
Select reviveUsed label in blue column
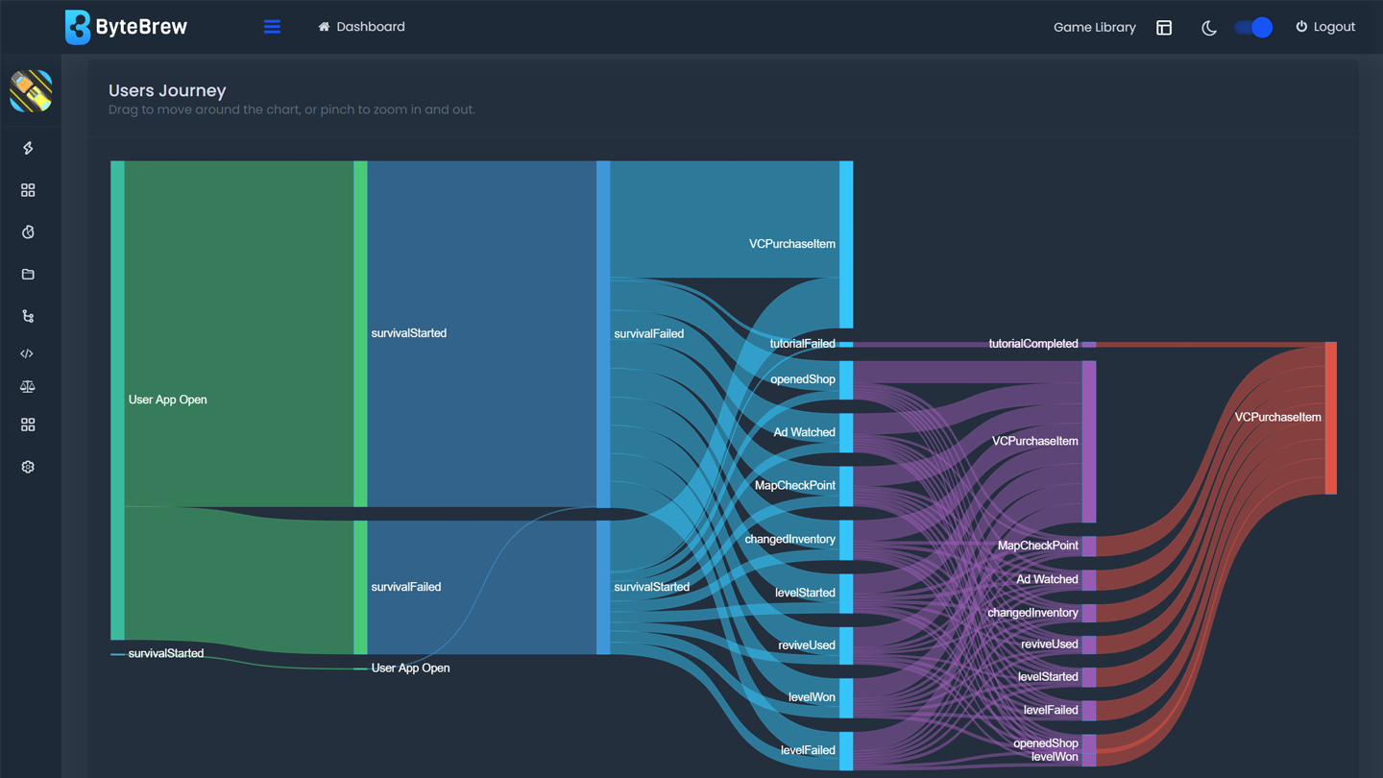pyautogui.click(x=807, y=645)
